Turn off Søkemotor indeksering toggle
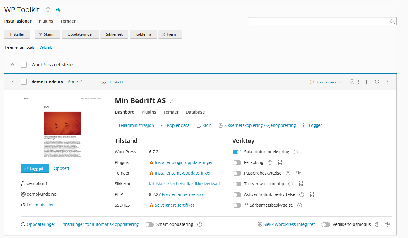This screenshot has height=238, width=408. 237,152
